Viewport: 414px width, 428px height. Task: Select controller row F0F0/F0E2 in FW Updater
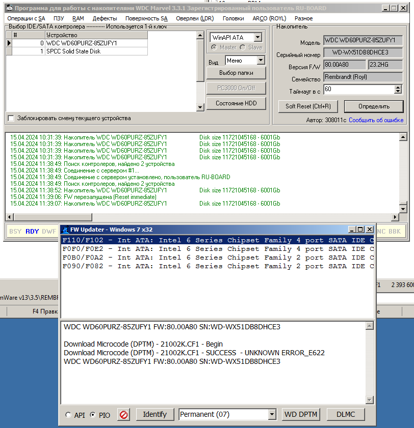(218, 249)
